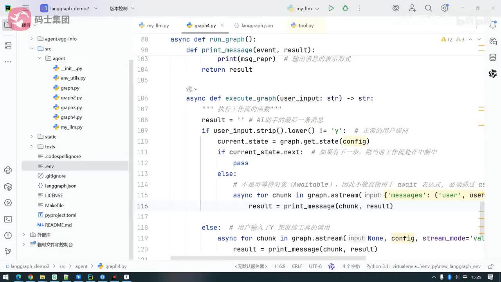The image size is (501, 282).
Task: Click the editor horizontal scrollbar
Action: (x=268, y=258)
